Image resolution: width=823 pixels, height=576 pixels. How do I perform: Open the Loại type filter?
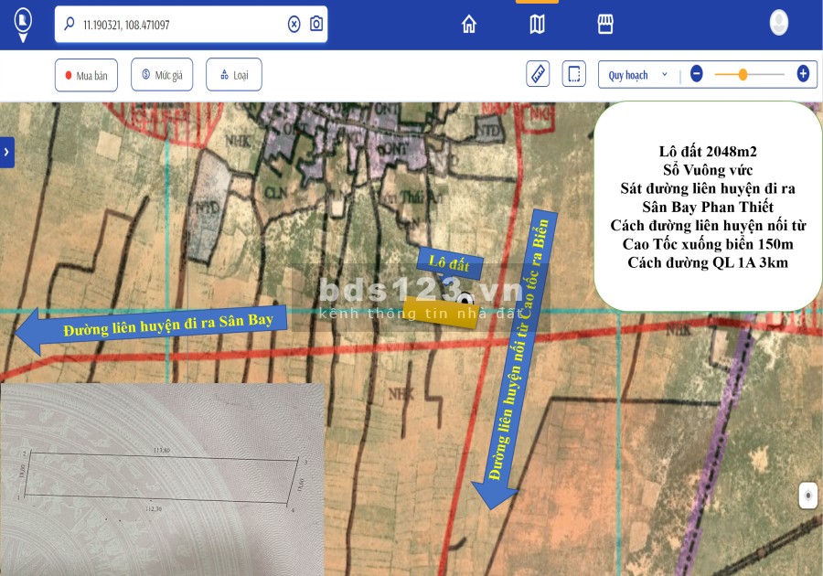tap(234, 74)
